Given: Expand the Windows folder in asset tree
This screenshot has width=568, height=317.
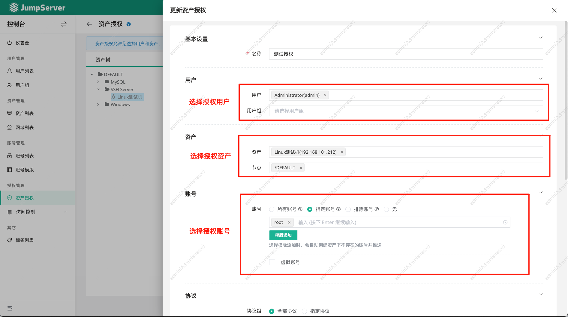Looking at the screenshot, I should pyautogui.click(x=98, y=104).
